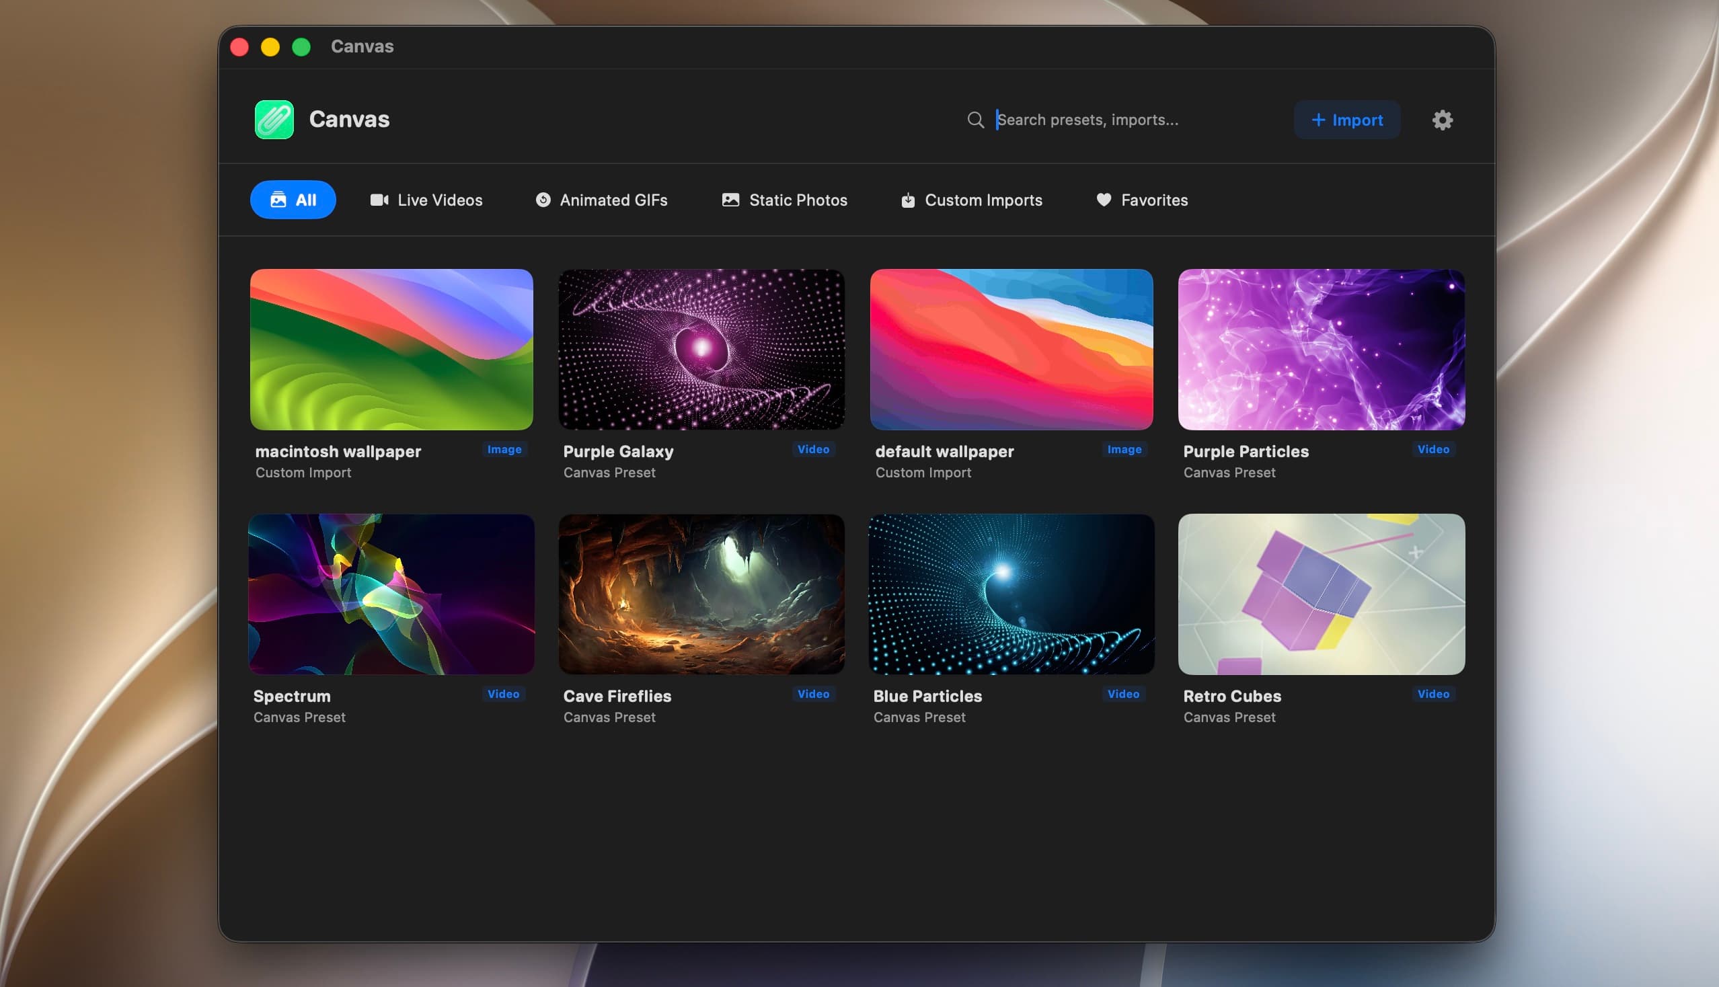Click the Canvas heading beside the logo
The height and width of the screenshot is (987, 1719).
click(x=349, y=119)
